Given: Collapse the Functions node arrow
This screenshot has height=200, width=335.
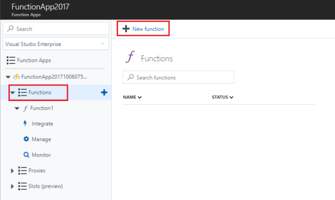Looking at the screenshot, I should [x=12, y=92].
